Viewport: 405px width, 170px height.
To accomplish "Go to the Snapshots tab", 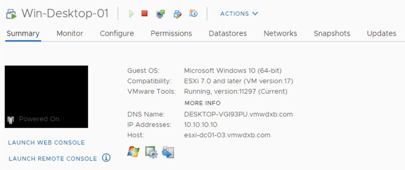I will tap(332, 34).
